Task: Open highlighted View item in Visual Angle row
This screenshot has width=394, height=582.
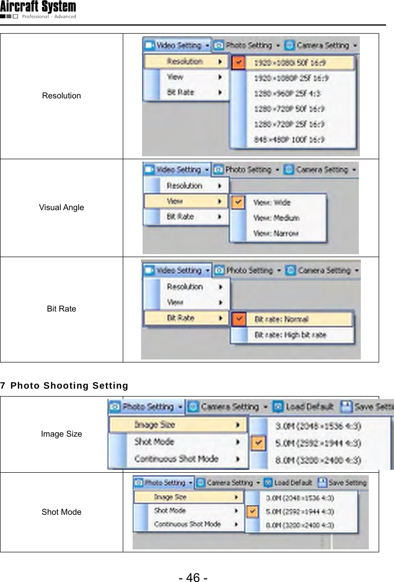Action: pyautogui.click(x=186, y=201)
